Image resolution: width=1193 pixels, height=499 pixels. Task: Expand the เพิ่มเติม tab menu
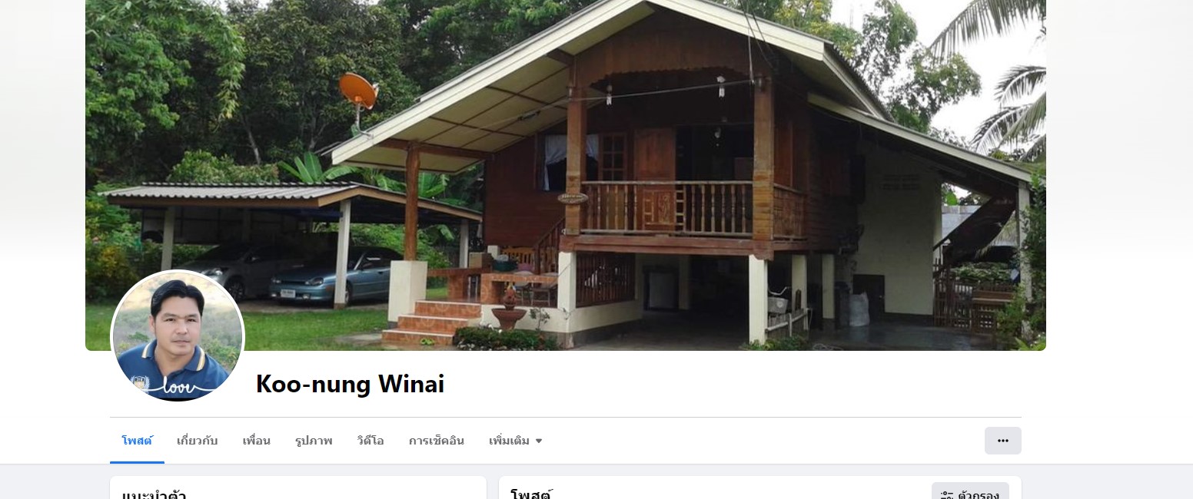(x=516, y=441)
